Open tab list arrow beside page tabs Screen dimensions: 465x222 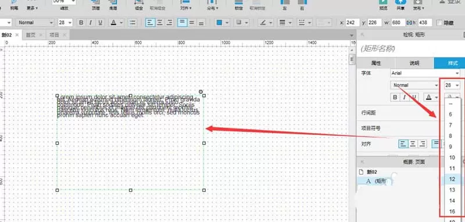pyautogui.click(x=352, y=35)
